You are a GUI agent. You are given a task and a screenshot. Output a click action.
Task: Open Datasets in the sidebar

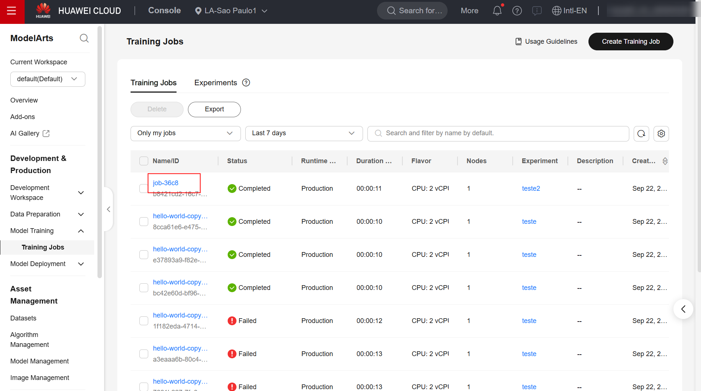point(23,318)
